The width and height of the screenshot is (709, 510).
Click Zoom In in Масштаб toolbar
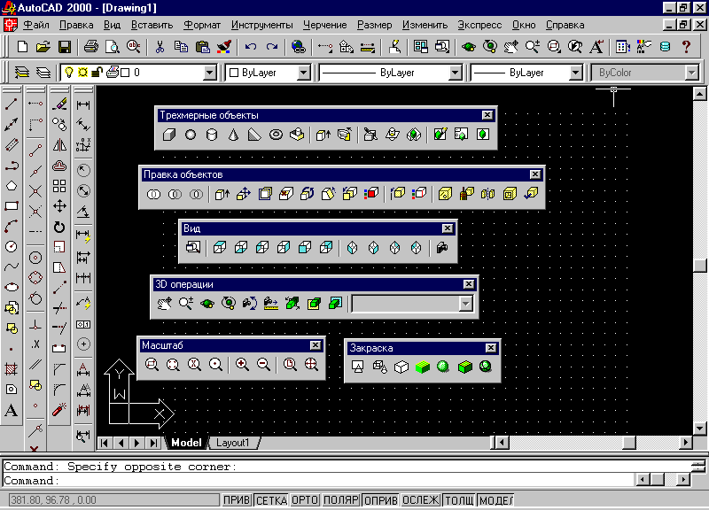242,365
